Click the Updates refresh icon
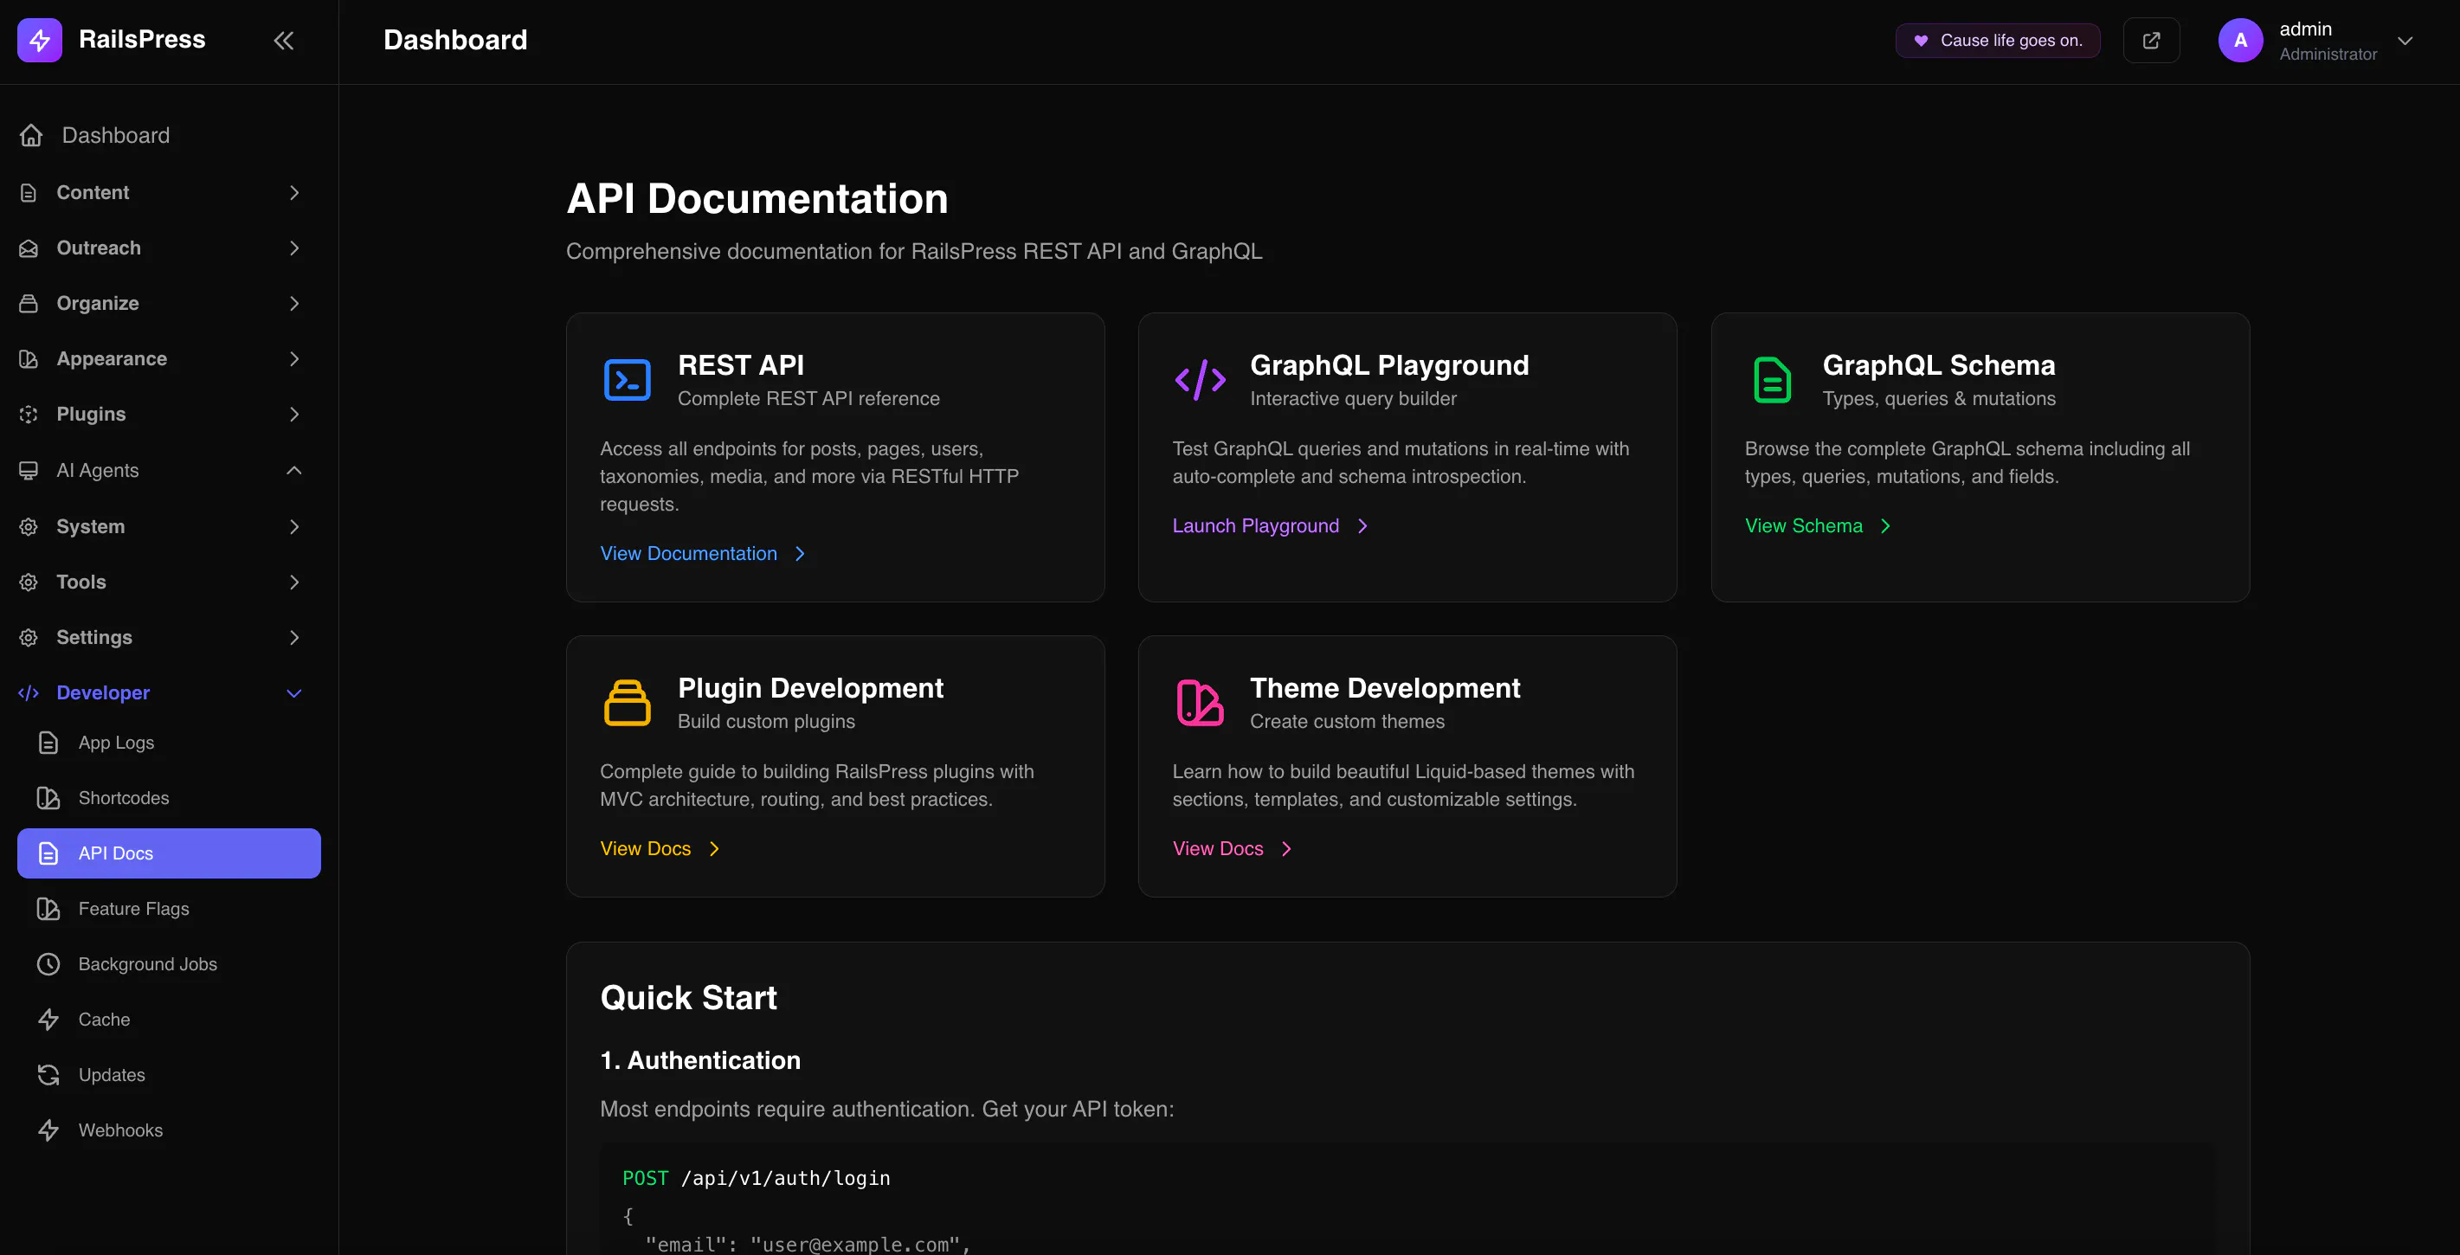Screen dimensions: 2460x1255 pyautogui.click(x=48, y=1076)
